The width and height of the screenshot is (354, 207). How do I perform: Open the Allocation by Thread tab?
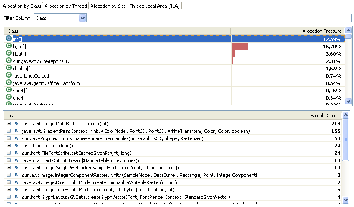click(x=66, y=6)
